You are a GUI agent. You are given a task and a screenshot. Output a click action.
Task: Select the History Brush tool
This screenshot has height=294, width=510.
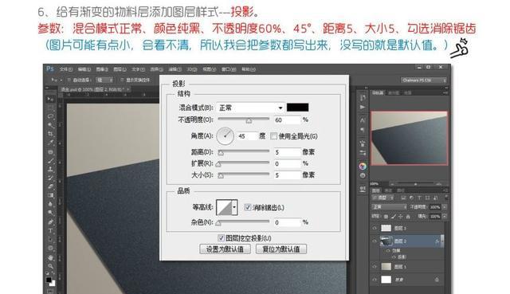click(50, 178)
